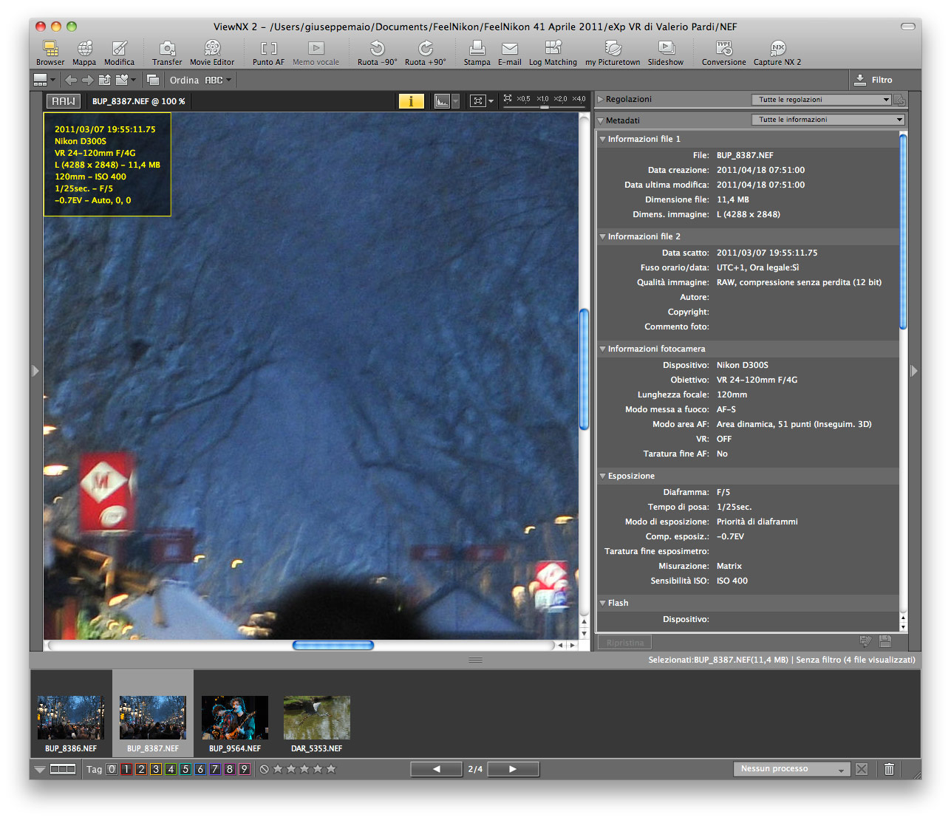This screenshot has height=820, width=951.
Task: Open Tutte le informazioni dropdown
Action: (828, 120)
